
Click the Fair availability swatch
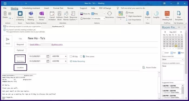pos(172,53)
